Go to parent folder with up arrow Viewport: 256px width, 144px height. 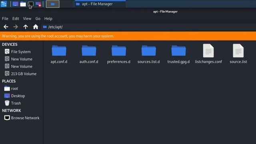click(x=26, y=27)
